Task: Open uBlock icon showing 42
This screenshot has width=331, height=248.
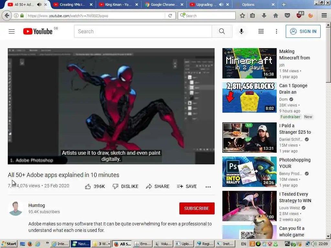Action: 300,15
